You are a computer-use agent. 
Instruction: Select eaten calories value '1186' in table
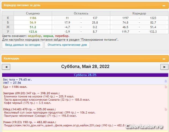tap(33, 18)
